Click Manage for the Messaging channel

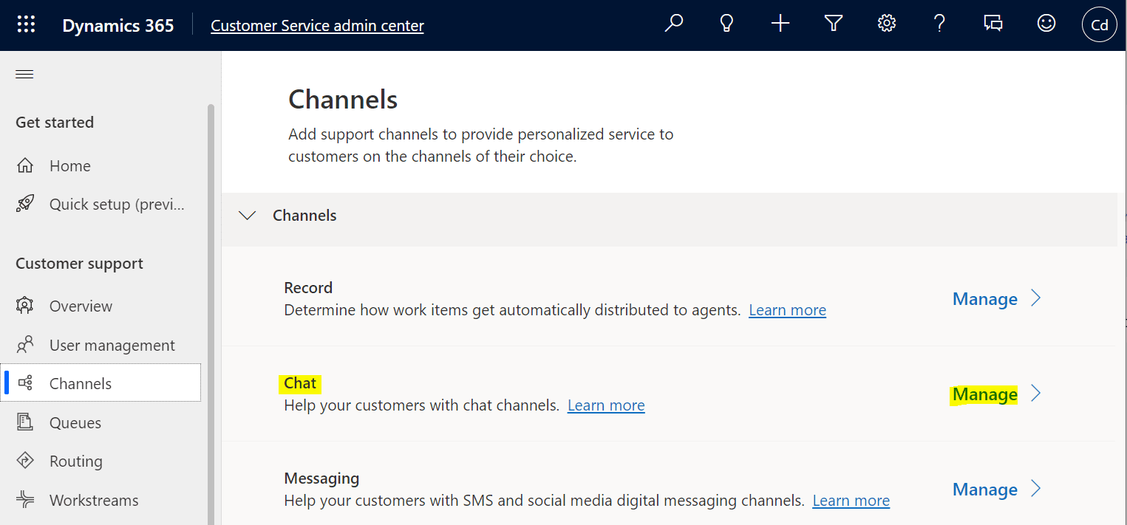click(985, 489)
